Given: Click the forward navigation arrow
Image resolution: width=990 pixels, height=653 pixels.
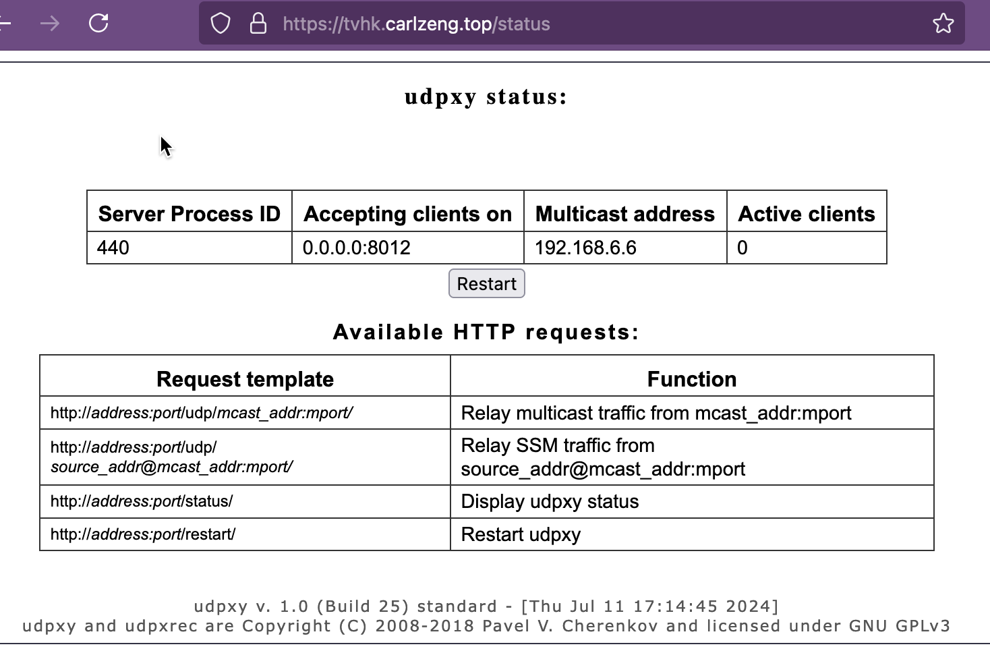Looking at the screenshot, I should click(x=49, y=24).
